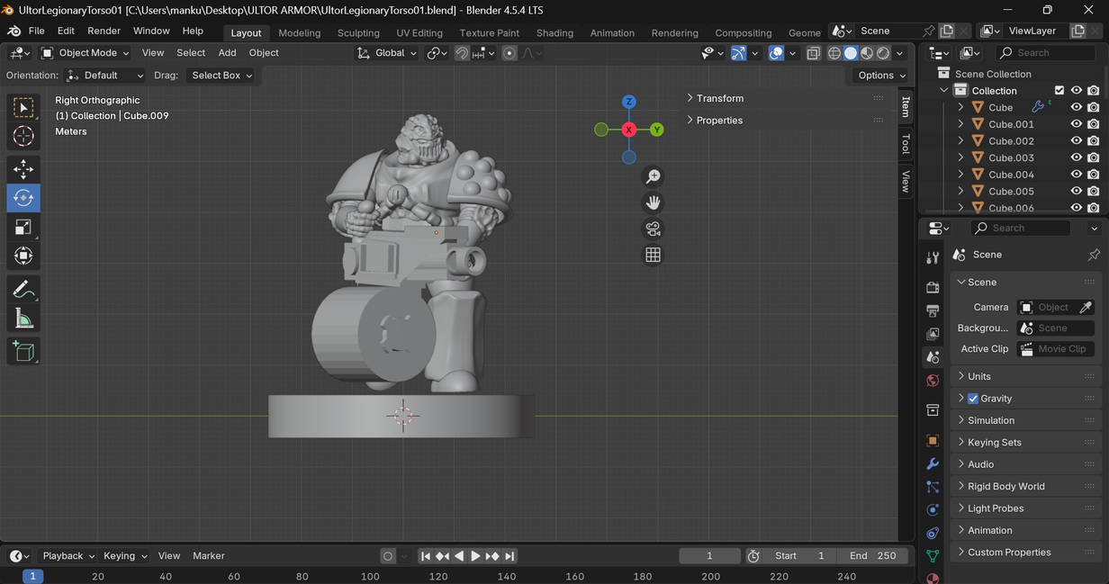This screenshot has width=1109, height=584.
Task: Select the Rotate tool
Action: 23,198
